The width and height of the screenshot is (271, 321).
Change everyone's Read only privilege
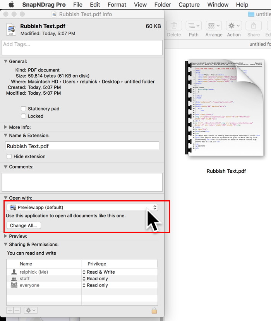(x=95, y=285)
